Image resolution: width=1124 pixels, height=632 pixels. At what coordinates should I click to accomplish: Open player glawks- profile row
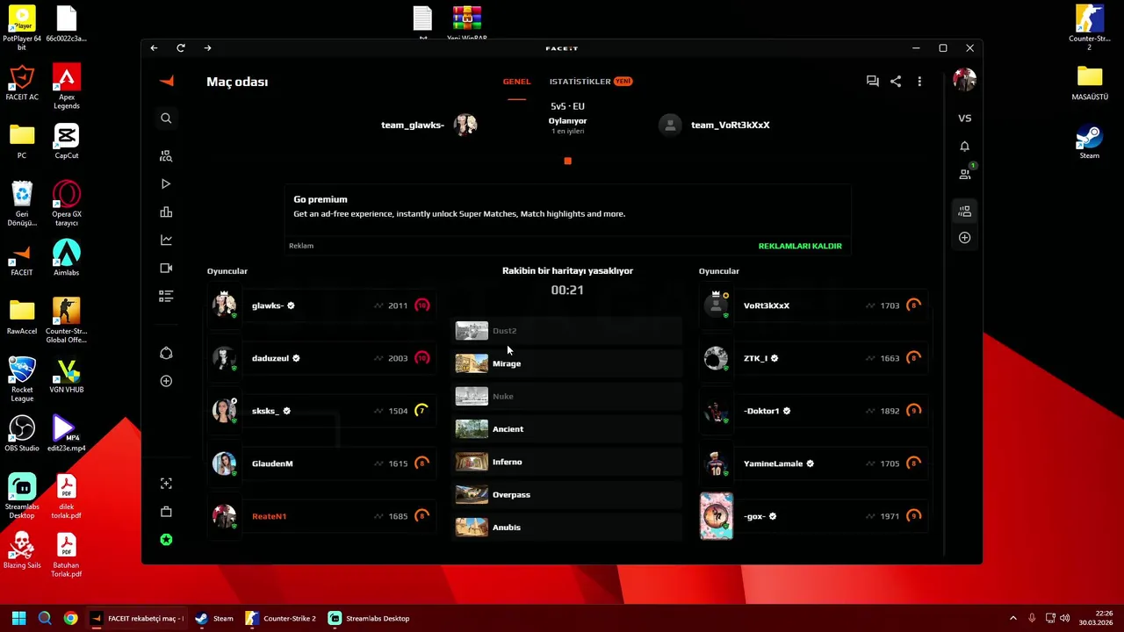(321, 305)
